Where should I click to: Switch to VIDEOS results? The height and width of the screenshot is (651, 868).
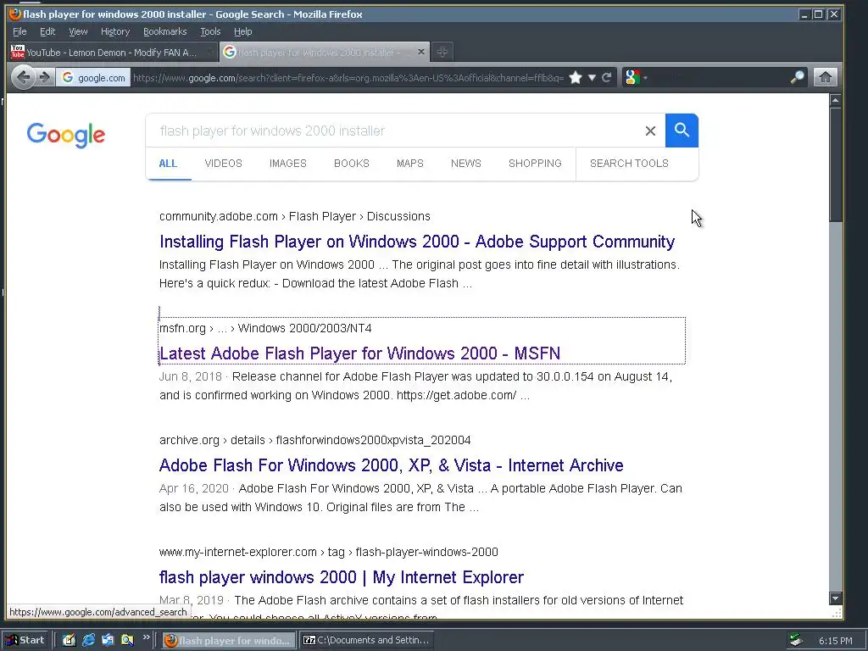click(x=223, y=164)
